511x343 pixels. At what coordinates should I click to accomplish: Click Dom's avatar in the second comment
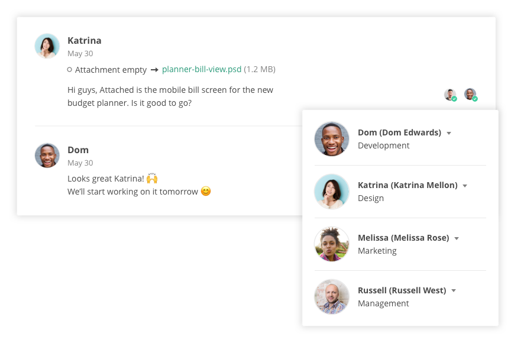[x=47, y=156]
